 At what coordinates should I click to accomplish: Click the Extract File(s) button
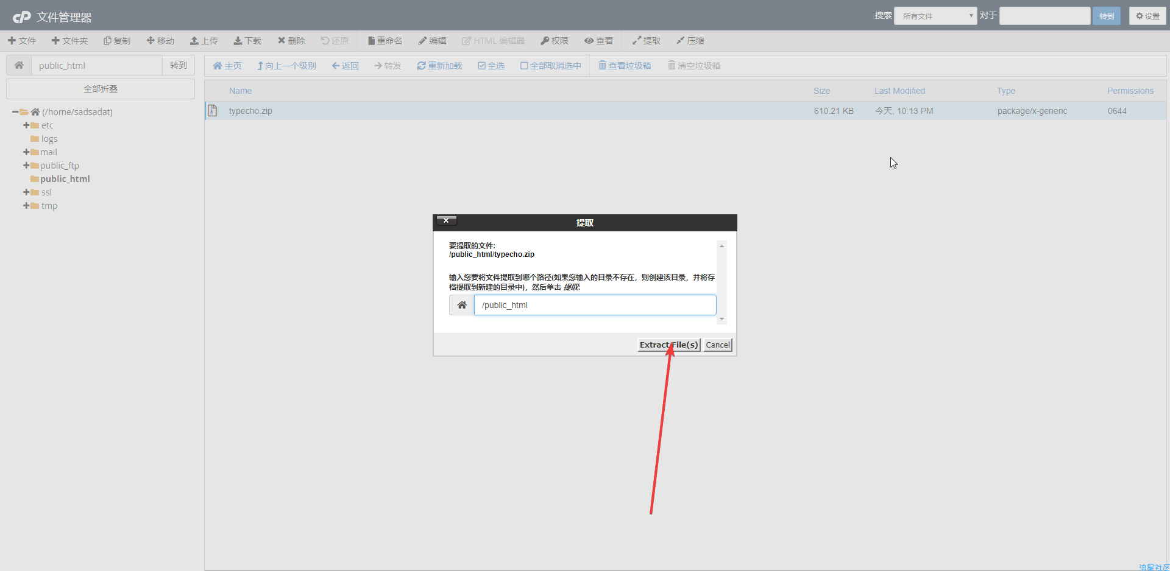(668, 345)
